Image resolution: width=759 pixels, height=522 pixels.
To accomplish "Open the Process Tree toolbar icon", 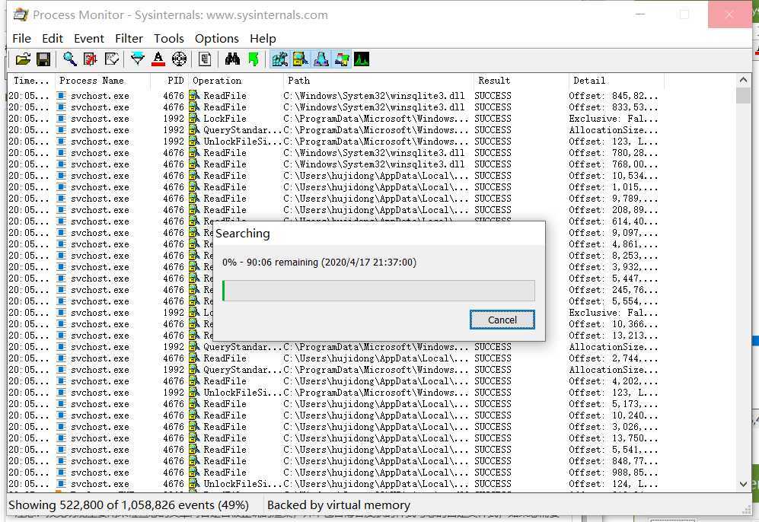I will click(205, 59).
